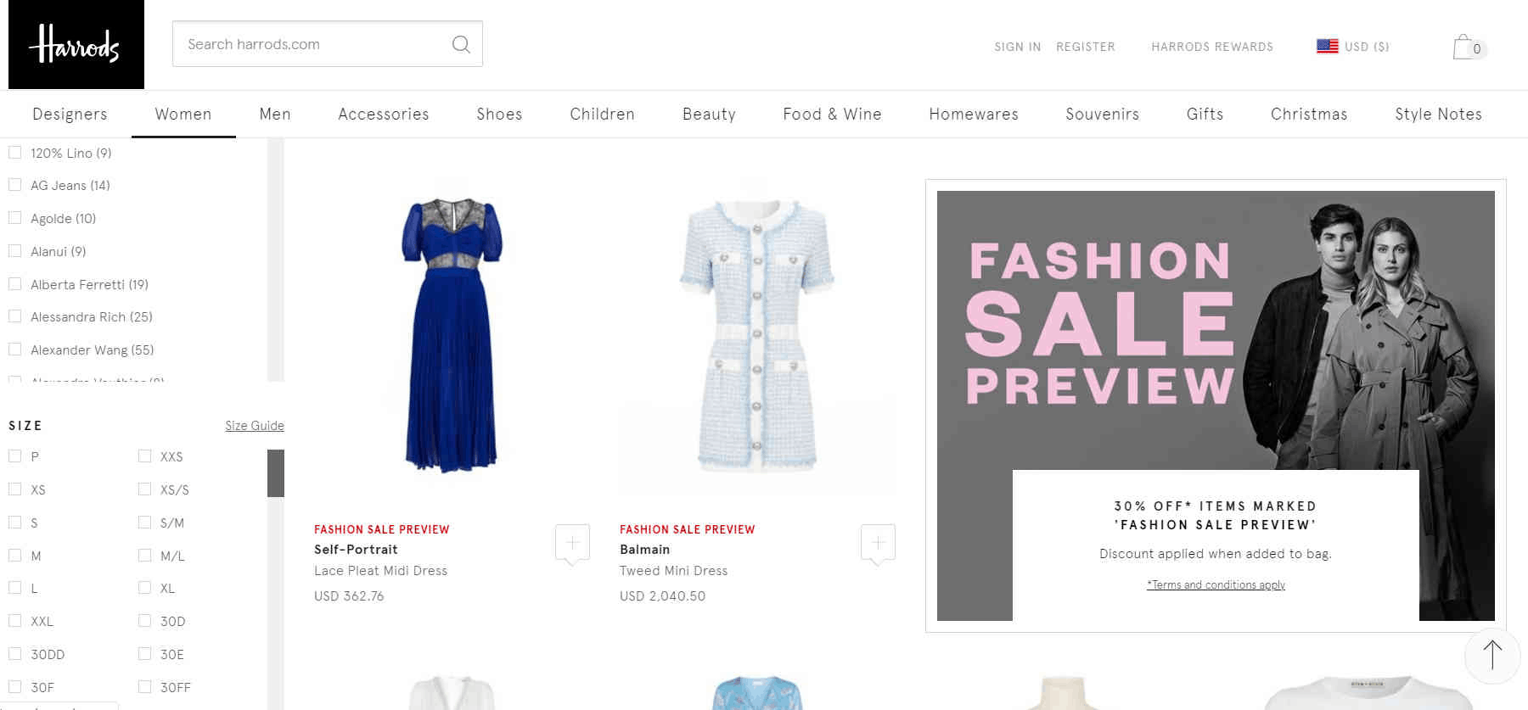The image size is (1528, 710).
Task: Check the XXL size option
Action: [x=14, y=621]
